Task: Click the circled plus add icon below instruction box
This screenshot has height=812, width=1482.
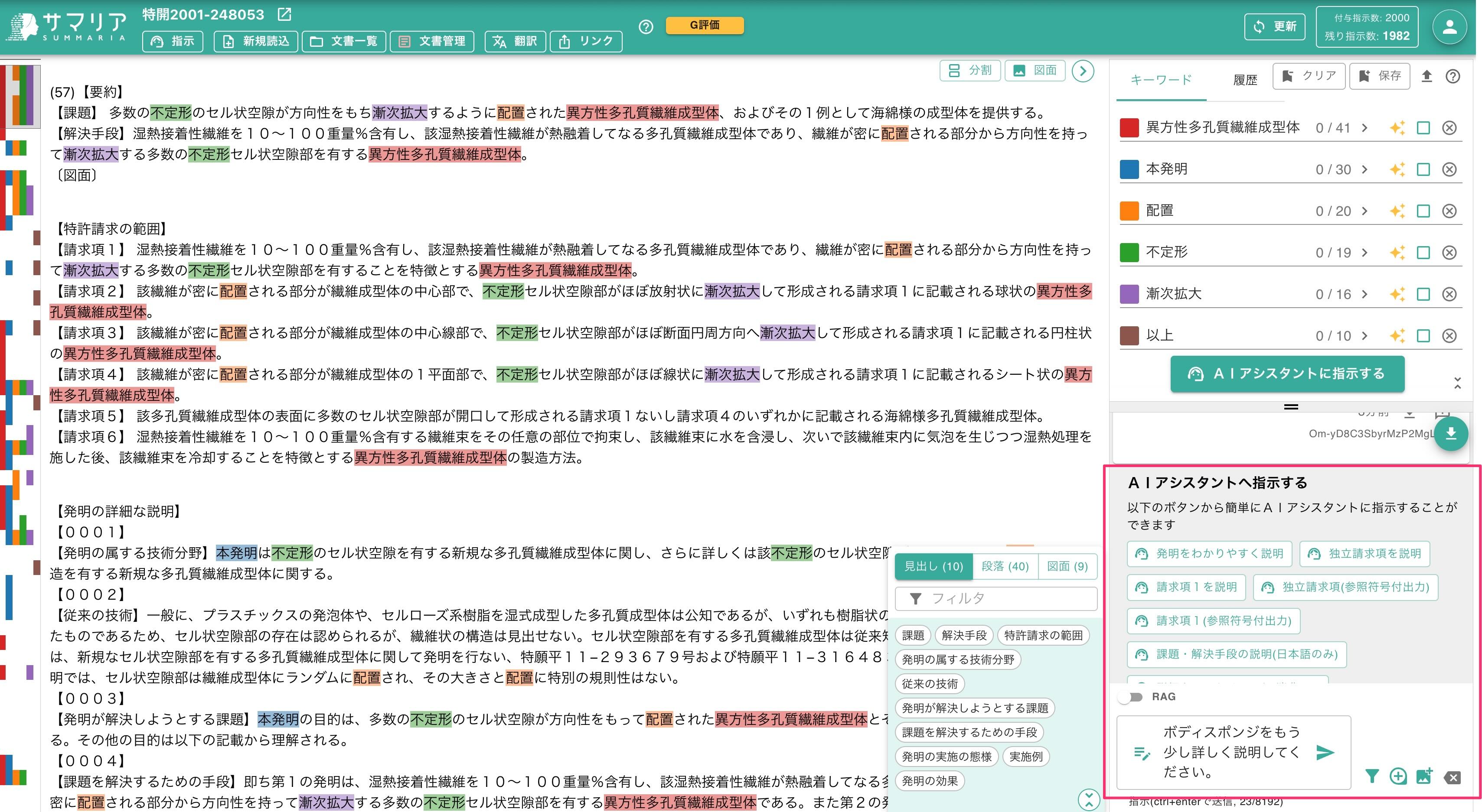Action: pyautogui.click(x=1397, y=776)
